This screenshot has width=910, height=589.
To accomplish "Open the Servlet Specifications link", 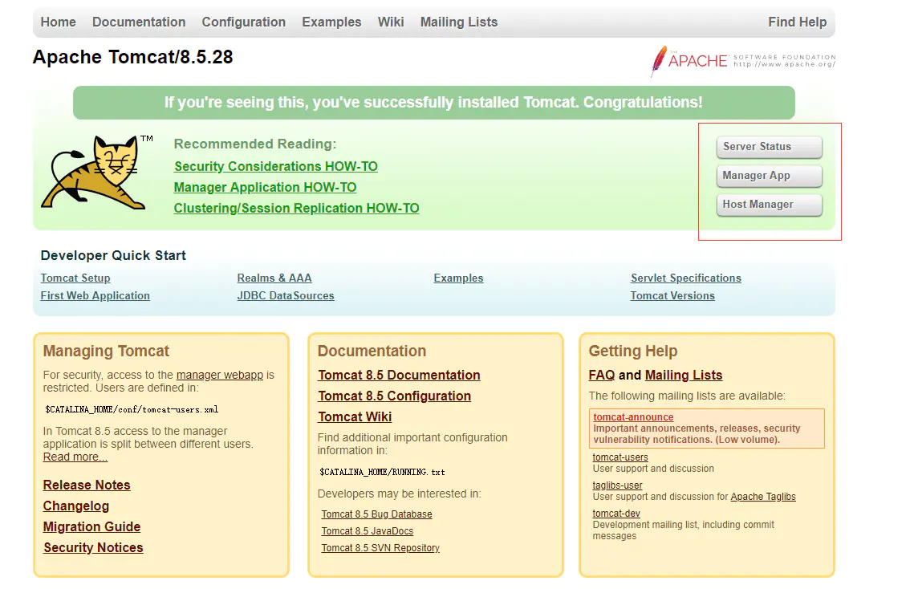I will (x=686, y=278).
